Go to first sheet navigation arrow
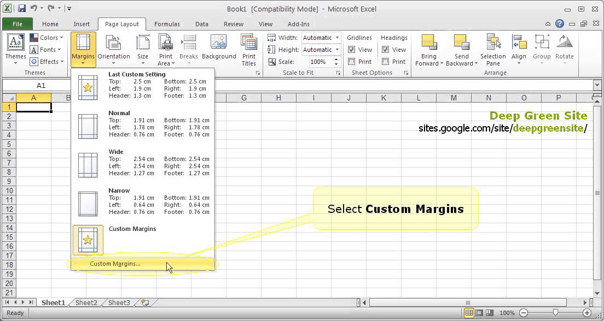Image resolution: width=604 pixels, height=321 pixels. (x=7, y=302)
